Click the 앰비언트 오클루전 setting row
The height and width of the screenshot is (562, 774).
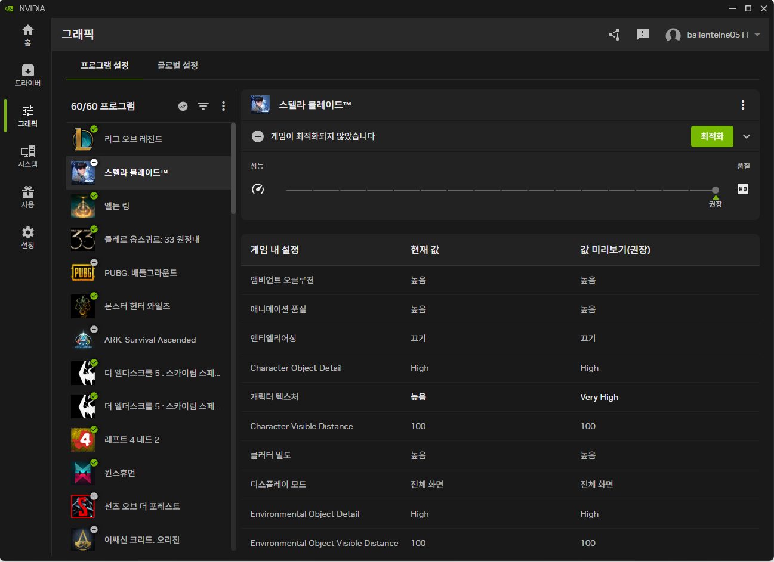pos(500,280)
